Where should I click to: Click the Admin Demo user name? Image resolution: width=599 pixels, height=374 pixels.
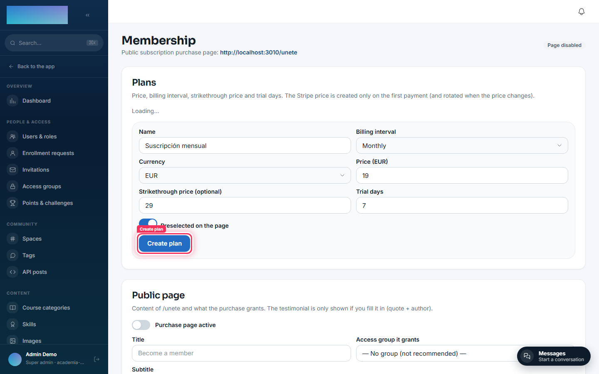[41, 354]
